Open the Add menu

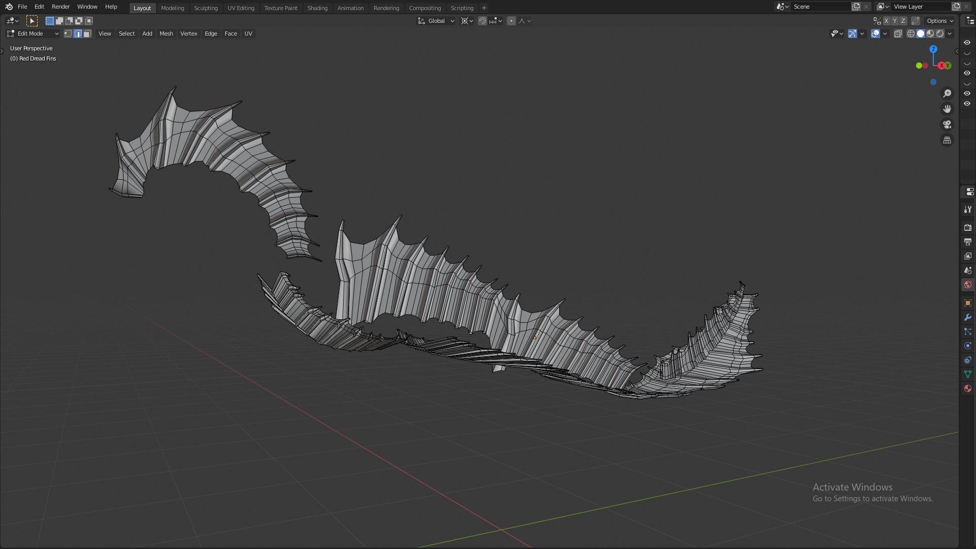click(x=147, y=34)
